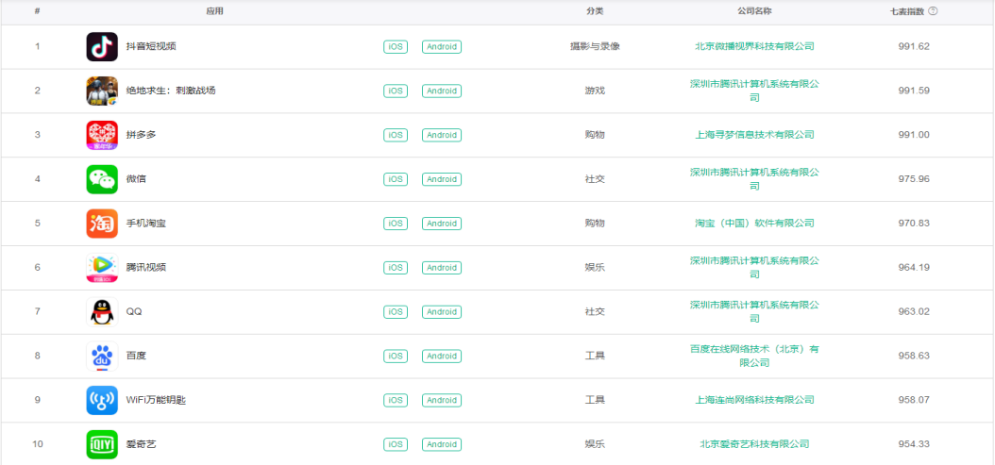
Task: Open company link 上海连尚网络科技有限公司
Action: pyautogui.click(x=754, y=400)
